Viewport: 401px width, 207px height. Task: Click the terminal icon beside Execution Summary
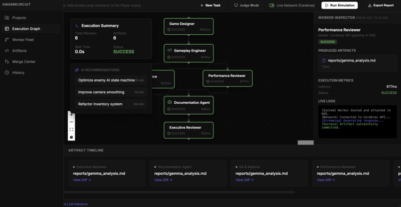pos(77,25)
